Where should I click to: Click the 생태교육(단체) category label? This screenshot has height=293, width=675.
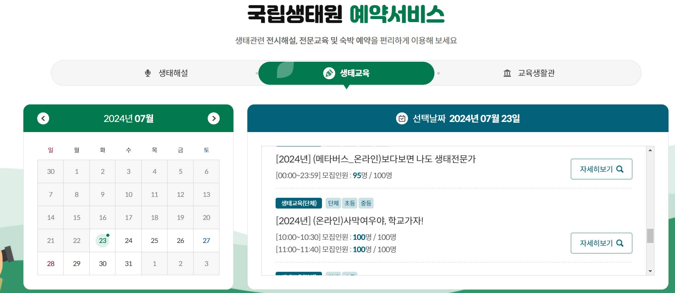(299, 203)
